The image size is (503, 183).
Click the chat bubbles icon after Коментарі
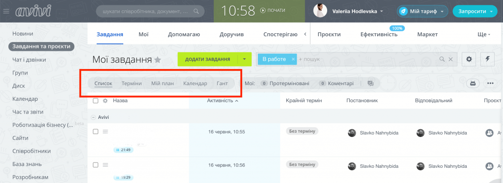tap(370, 84)
